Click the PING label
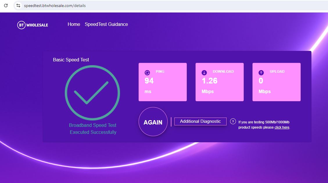The width and height of the screenshot is (328, 183). pyautogui.click(x=160, y=71)
